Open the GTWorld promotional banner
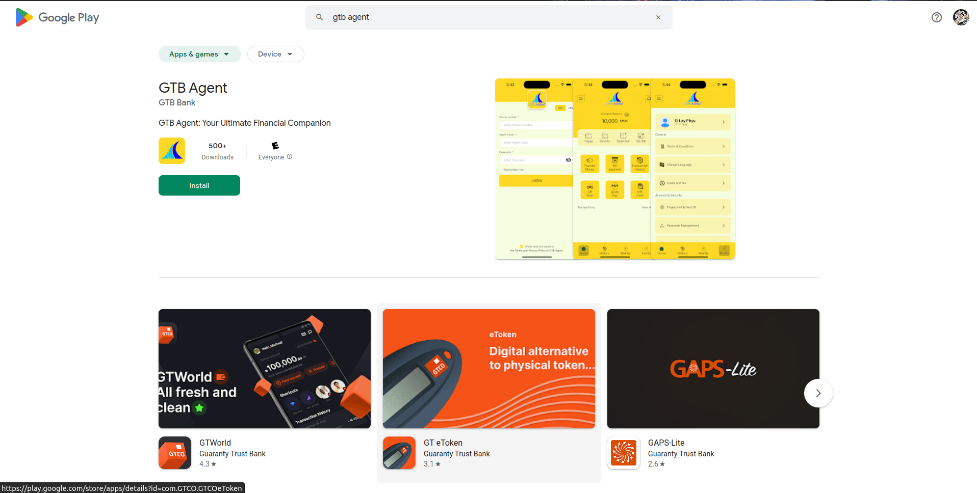Image resolution: width=977 pixels, height=493 pixels. tap(265, 369)
